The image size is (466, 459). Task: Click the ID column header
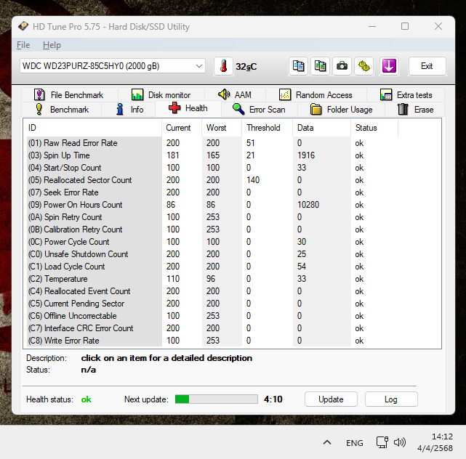coord(93,128)
